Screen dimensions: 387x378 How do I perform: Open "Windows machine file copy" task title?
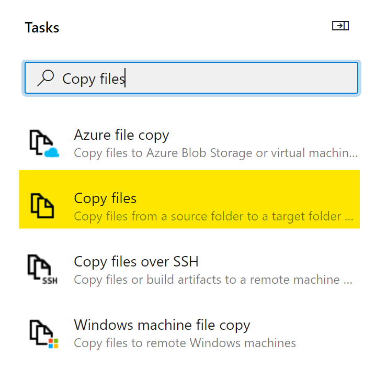point(162,325)
